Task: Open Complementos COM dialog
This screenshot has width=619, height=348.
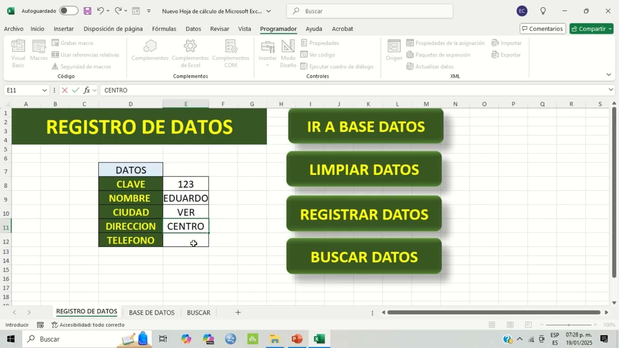Action: tap(231, 53)
